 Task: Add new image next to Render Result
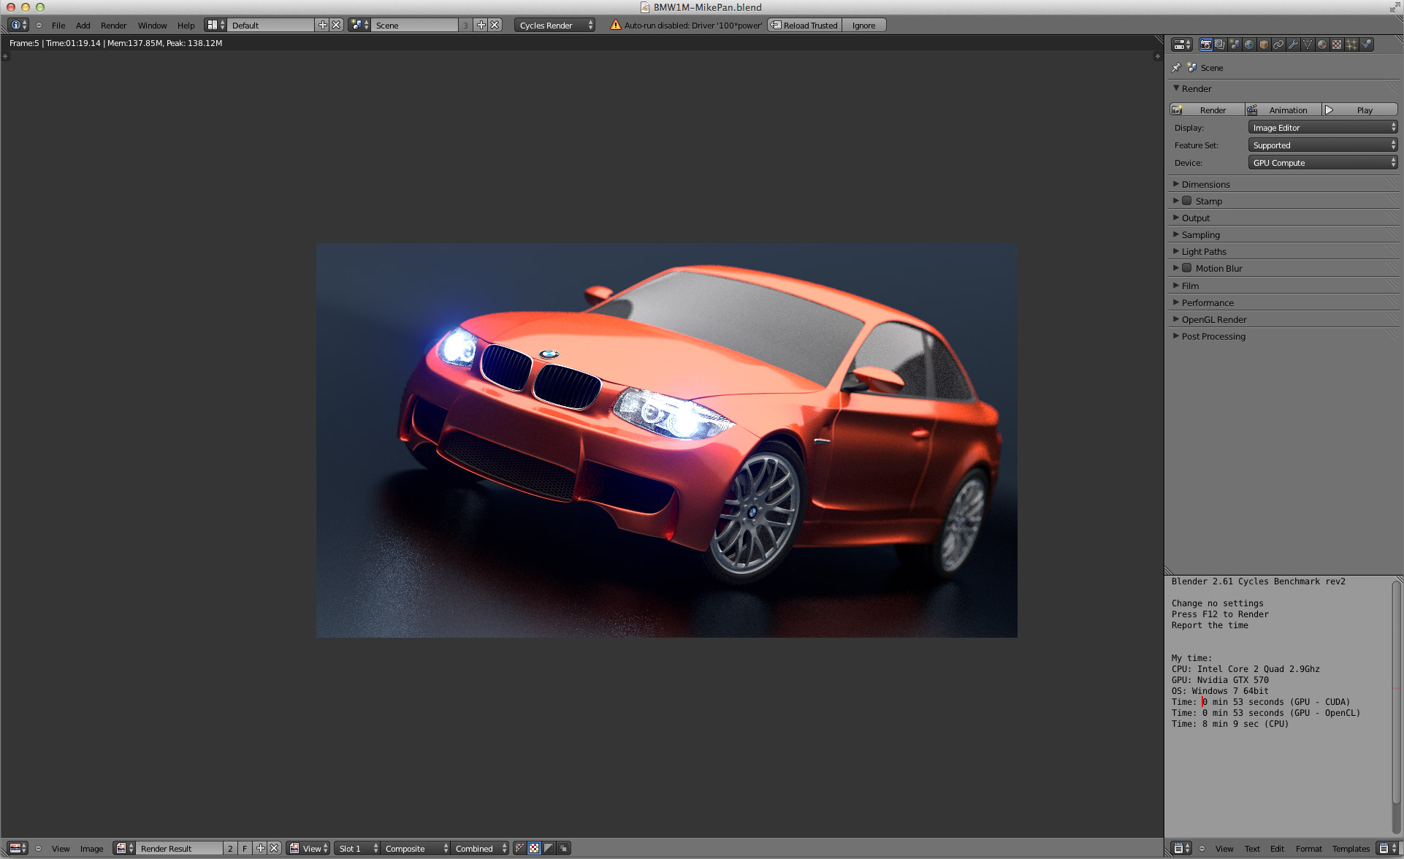(x=261, y=848)
